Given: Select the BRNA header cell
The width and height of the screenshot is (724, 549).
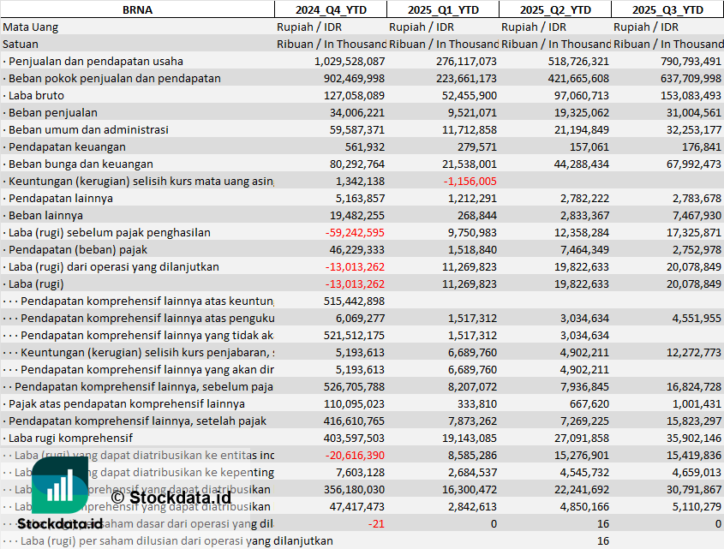Looking at the screenshot, I should pos(137,9).
